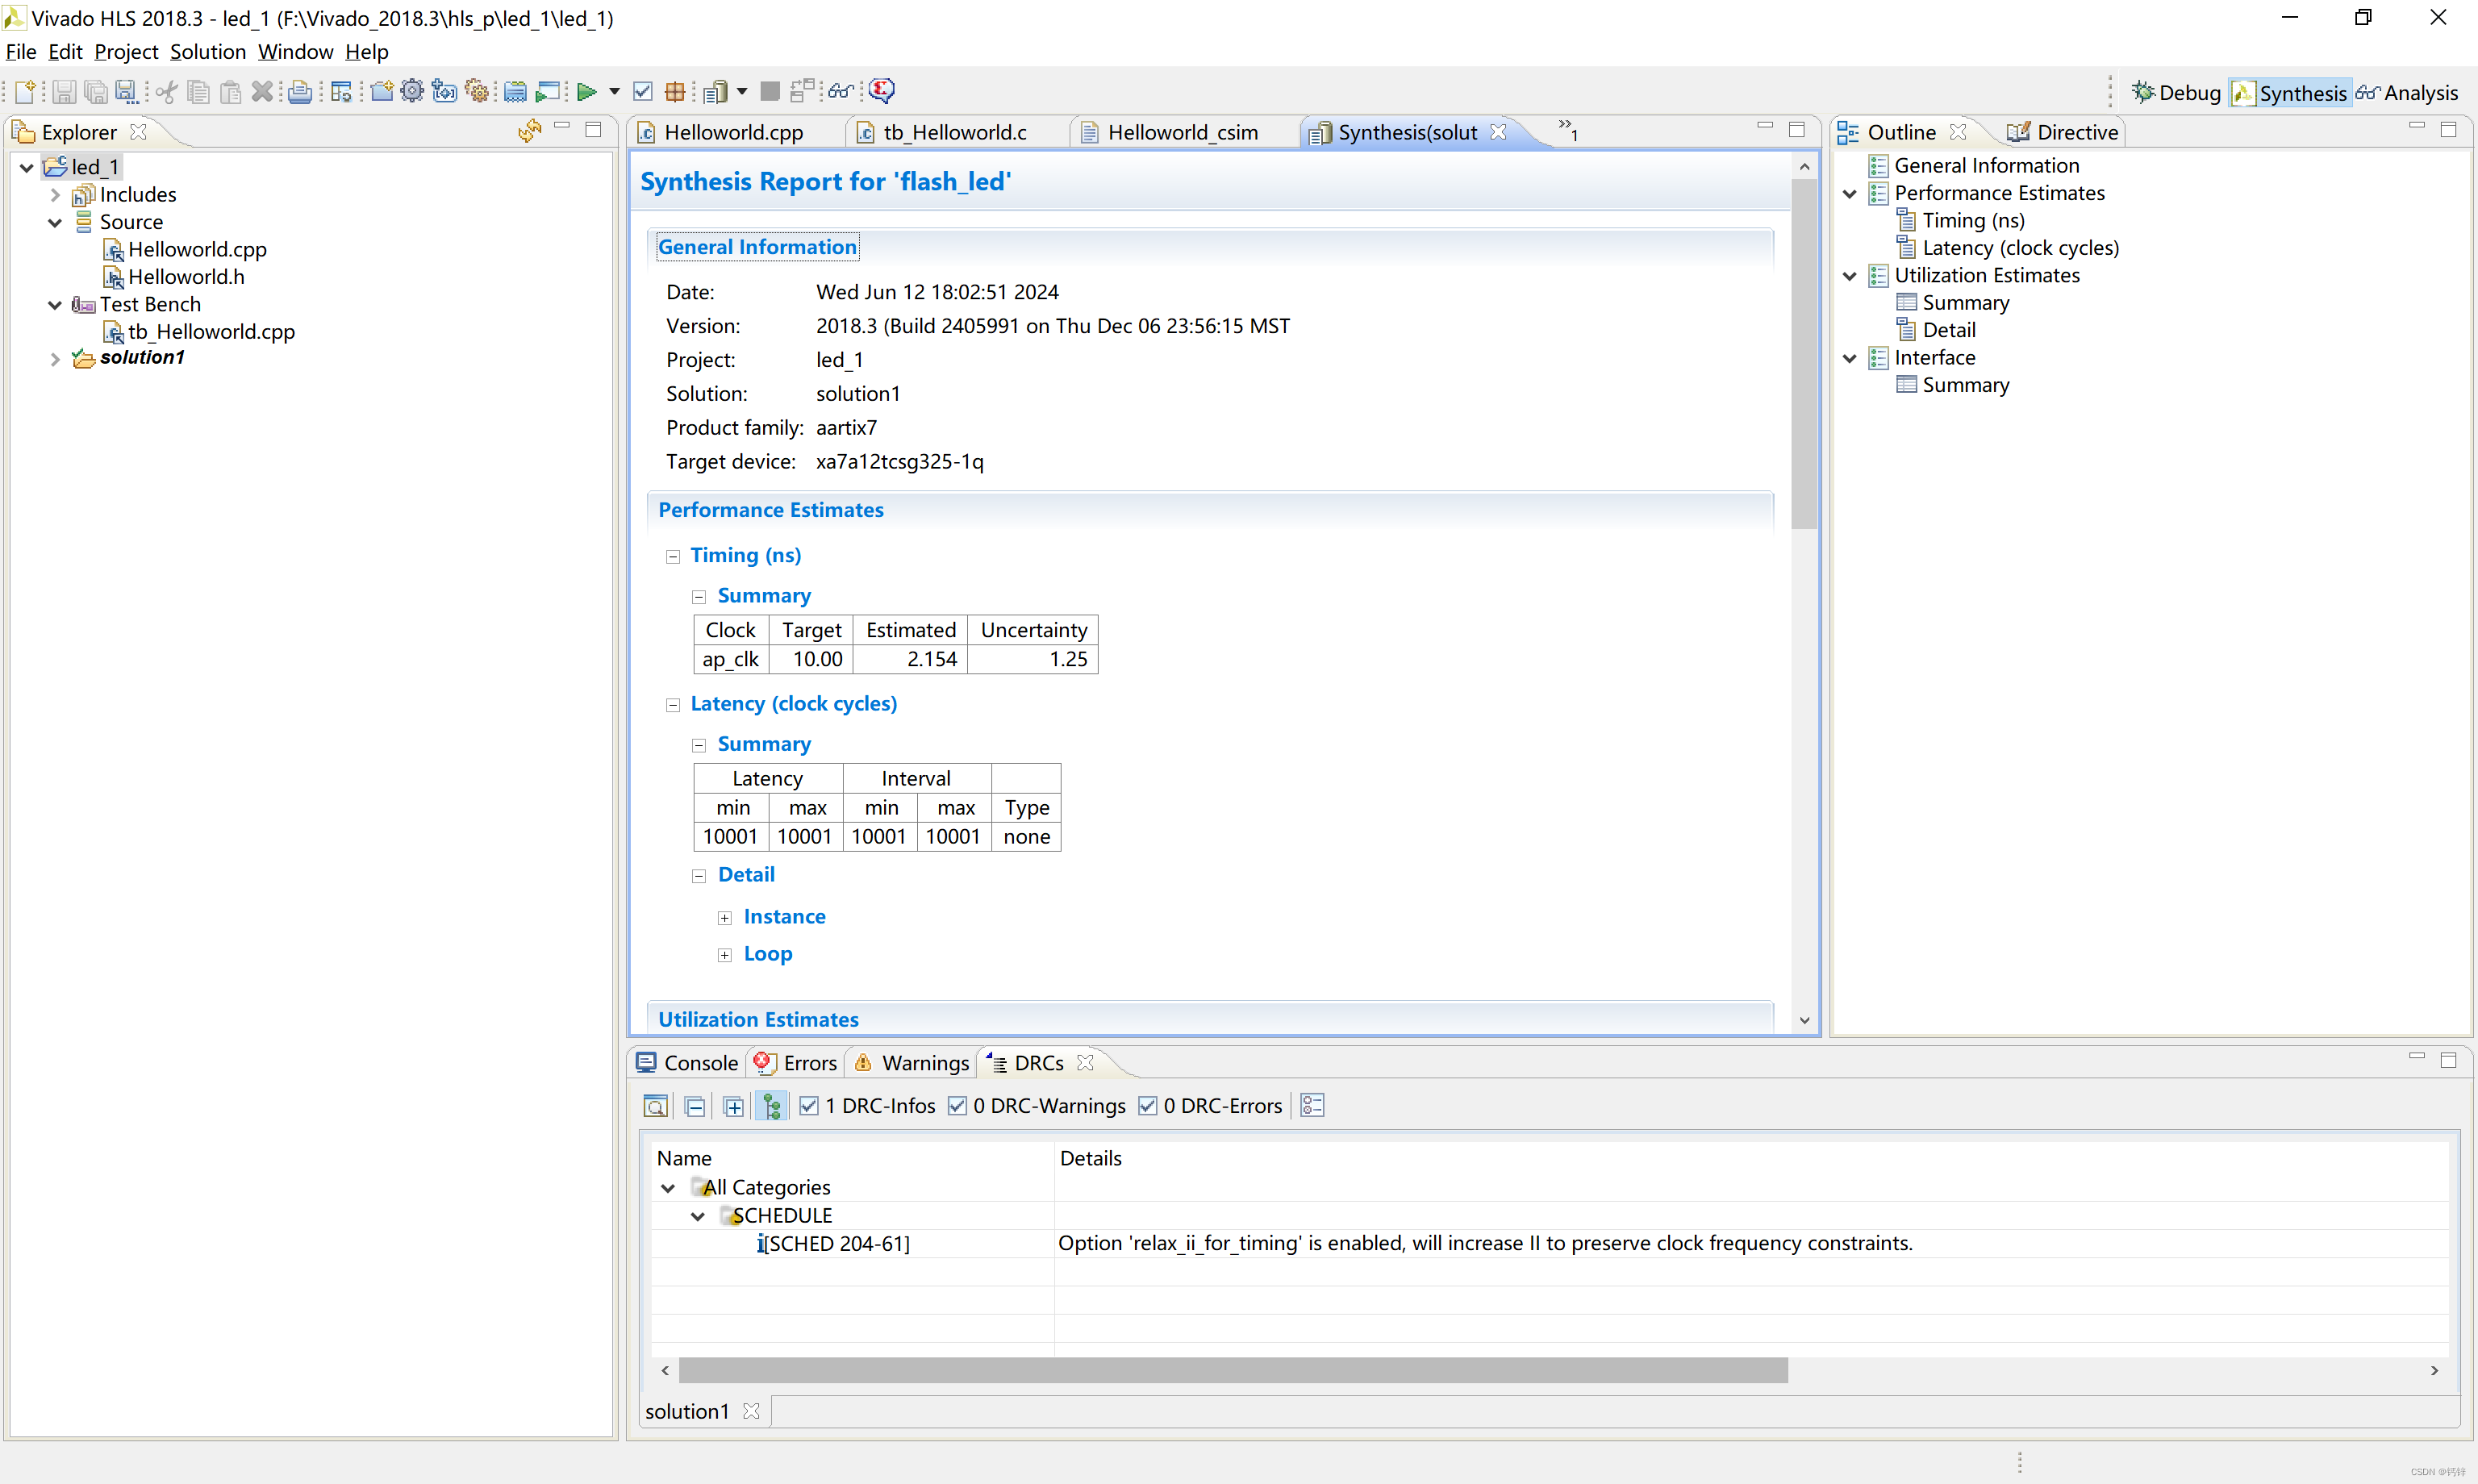Toggle the 0 DRC-Warnings checkbox
Viewport: 2478px width, 1484px height.
pyautogui.click(x=953, y=1106)
